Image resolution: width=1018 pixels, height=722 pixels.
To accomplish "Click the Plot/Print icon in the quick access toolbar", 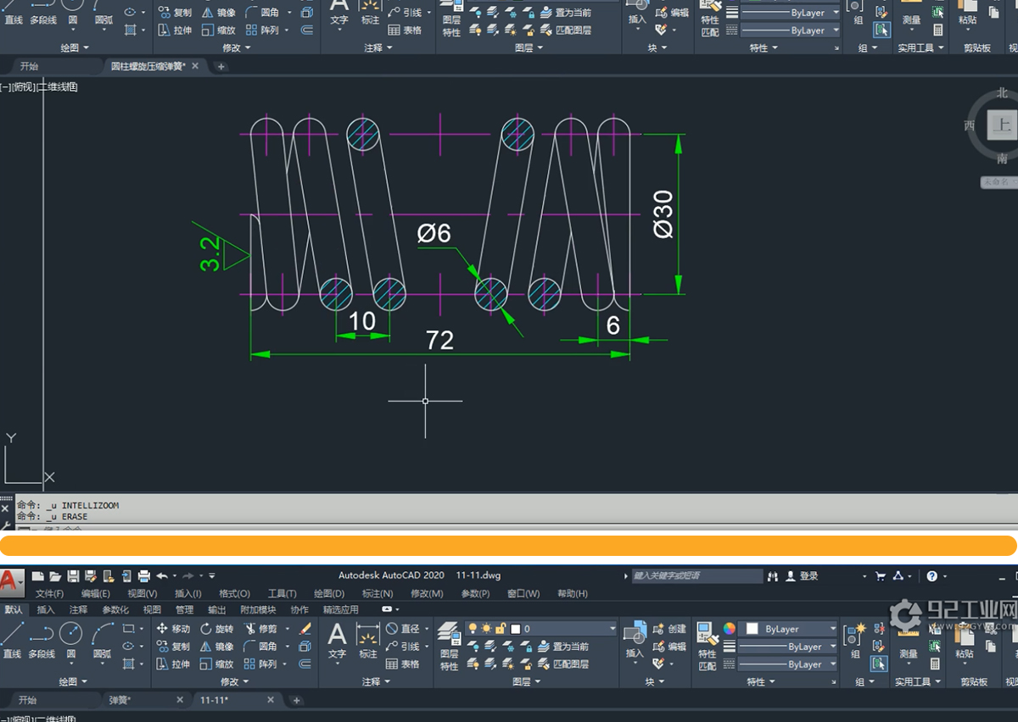I will [144, 576].
